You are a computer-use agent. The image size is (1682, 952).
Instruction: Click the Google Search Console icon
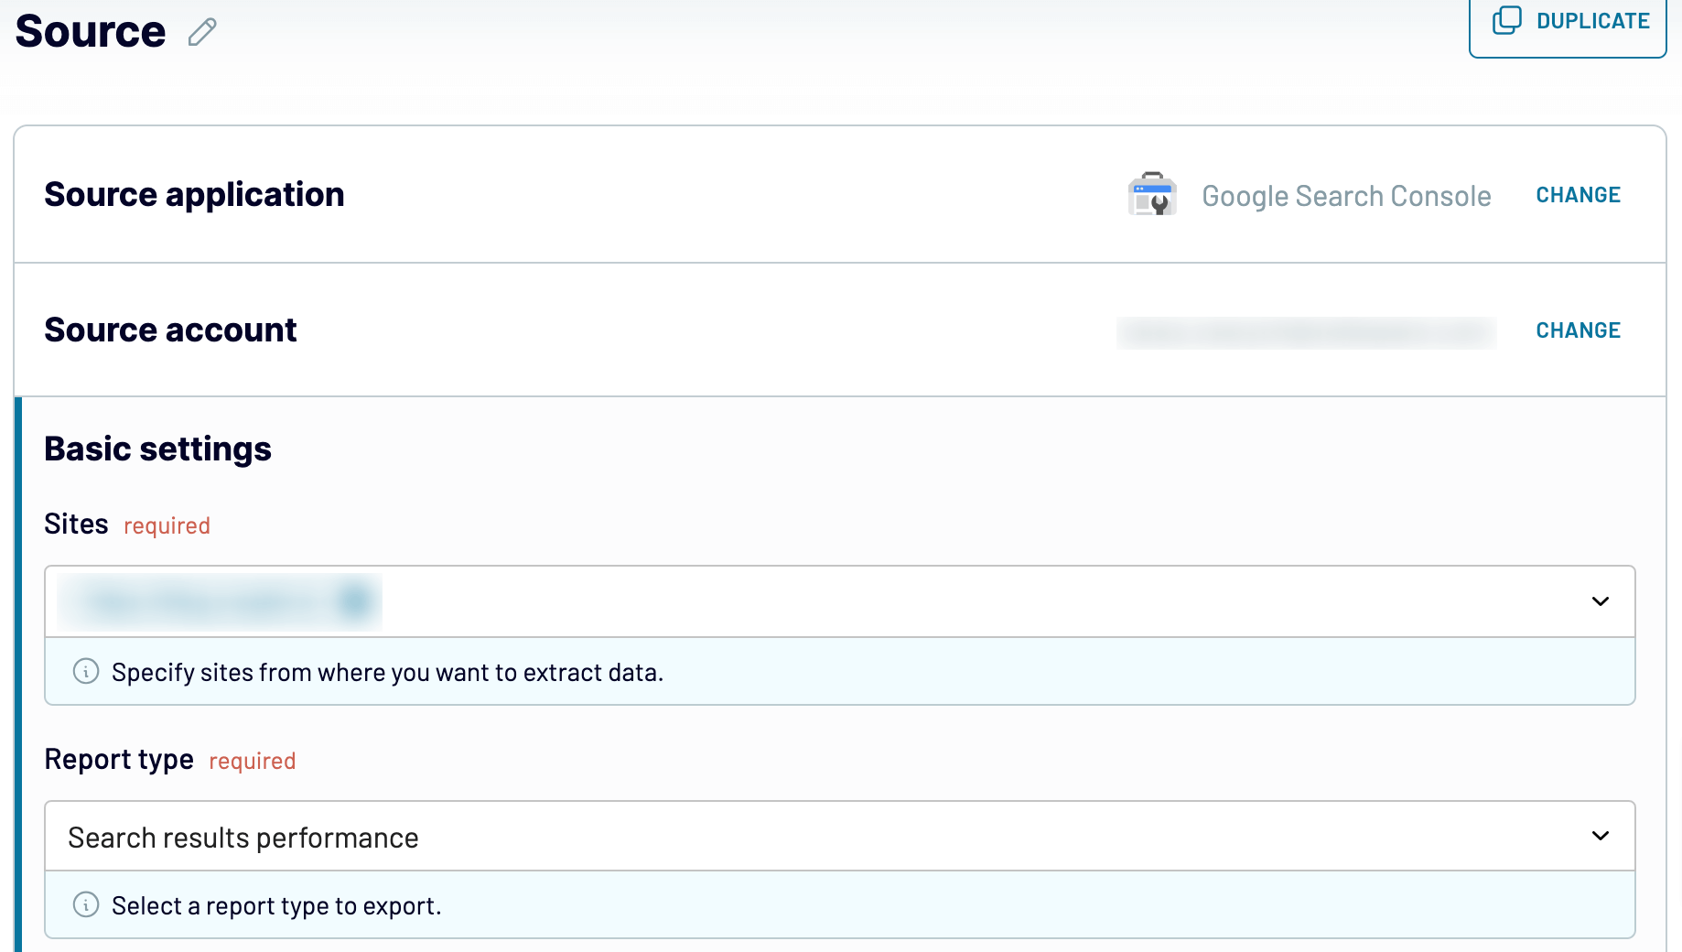tap(1152, 194)
